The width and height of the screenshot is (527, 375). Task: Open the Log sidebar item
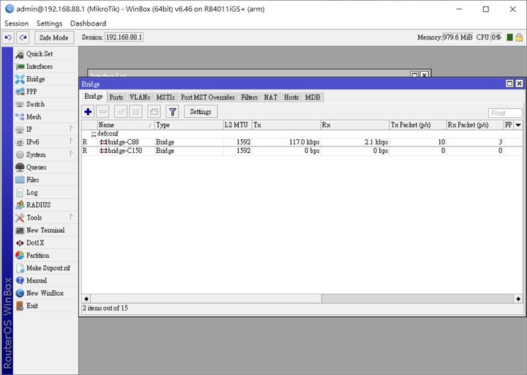coord(45,193)
